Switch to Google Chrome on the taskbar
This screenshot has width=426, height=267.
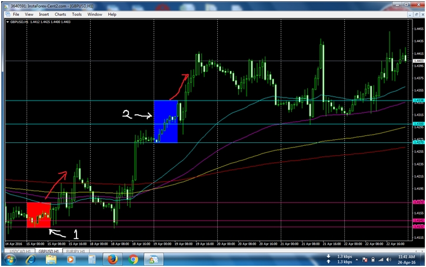[133, 259]
